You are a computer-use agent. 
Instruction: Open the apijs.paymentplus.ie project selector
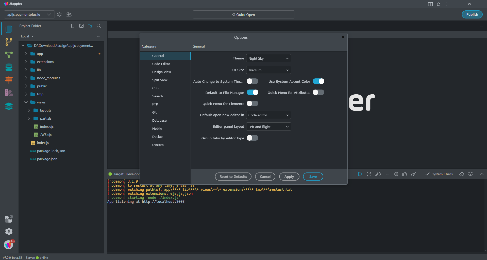[29, 14]
